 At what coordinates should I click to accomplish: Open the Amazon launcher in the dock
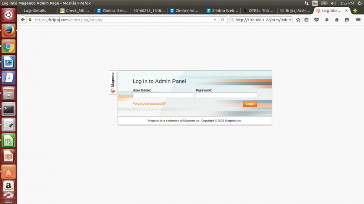click(x=8, y=186)
